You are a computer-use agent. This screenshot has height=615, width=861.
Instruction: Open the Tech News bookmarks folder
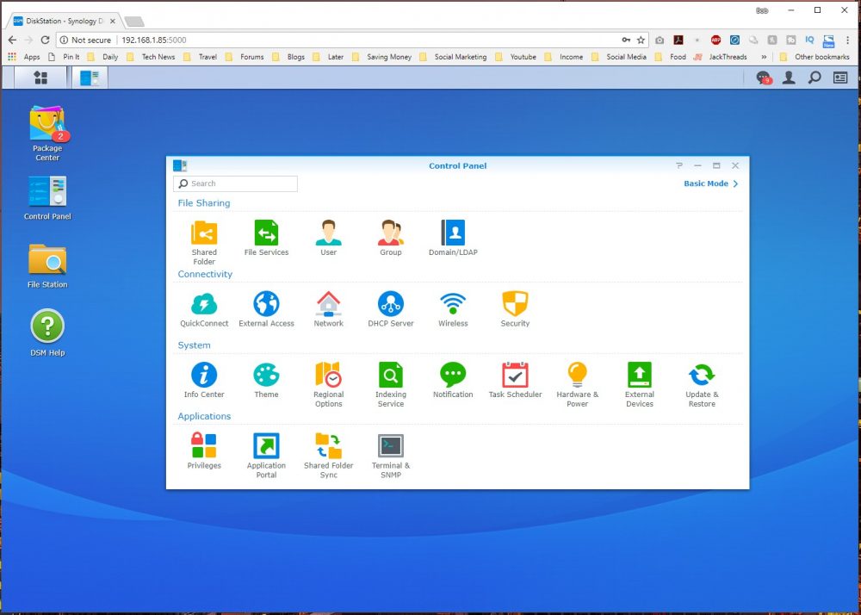click(x=152, y=57)
